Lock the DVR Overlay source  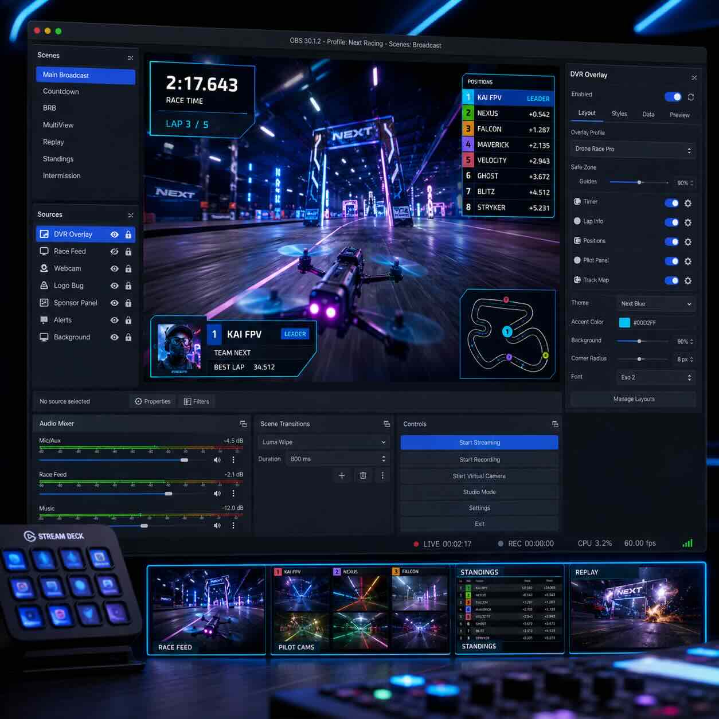[x=128, y=235]
